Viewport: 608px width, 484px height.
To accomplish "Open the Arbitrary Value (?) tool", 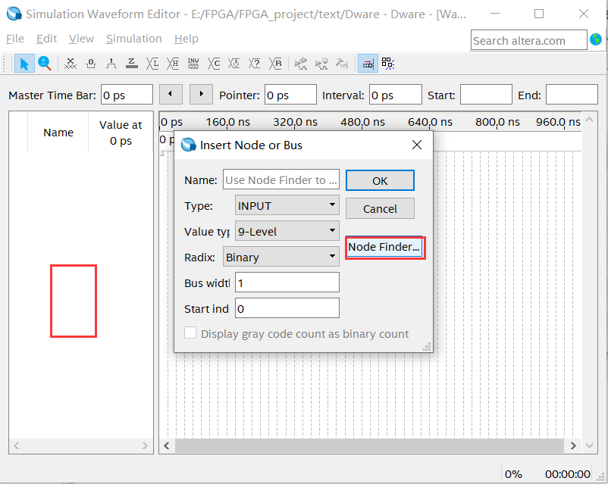I will pyautogui.click(x=255, y=64).
